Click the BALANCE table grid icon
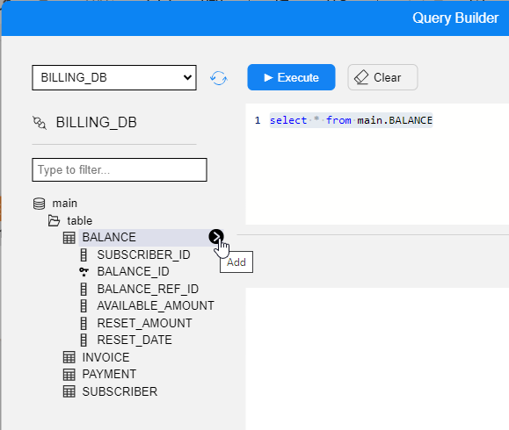Image resolution: width=509 pixels, height=430 pixels. point(69,238)
